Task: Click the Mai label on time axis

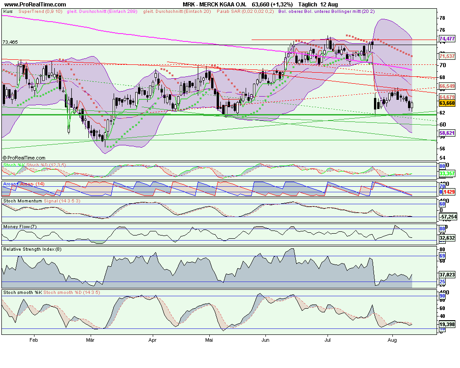Action: [209, 340]
